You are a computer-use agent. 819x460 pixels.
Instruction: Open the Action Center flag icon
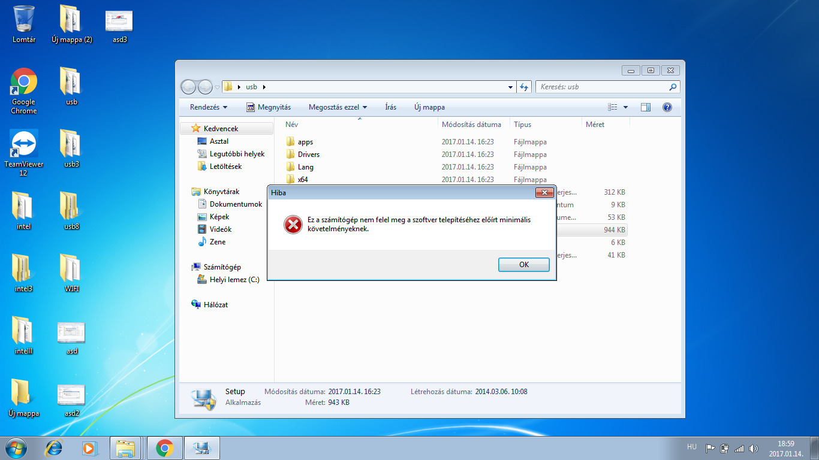[710, 448]
